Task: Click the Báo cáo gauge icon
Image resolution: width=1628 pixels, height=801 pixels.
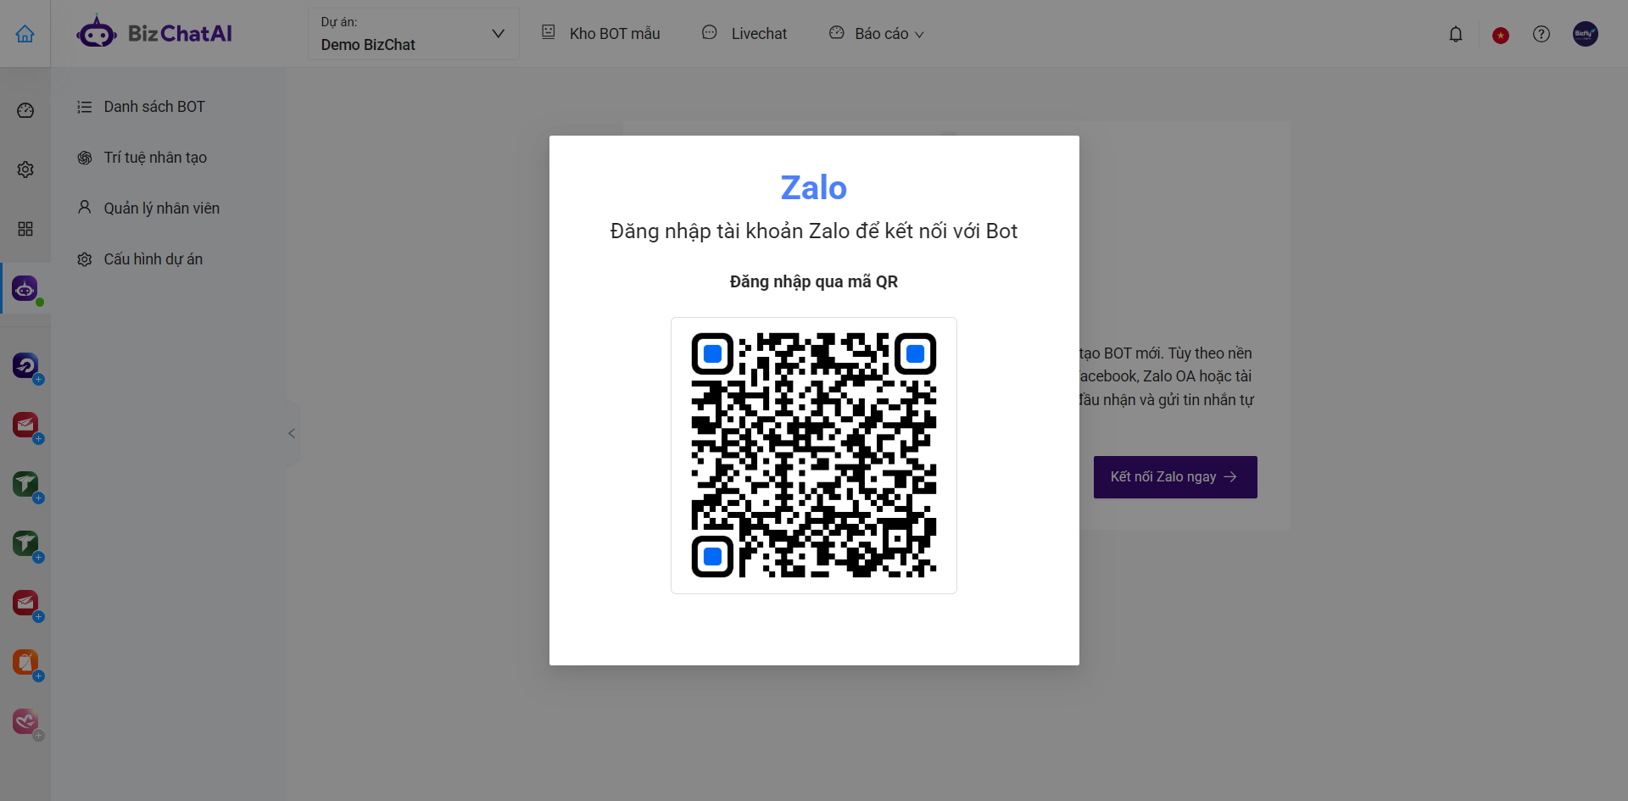Action: [837, 32]
